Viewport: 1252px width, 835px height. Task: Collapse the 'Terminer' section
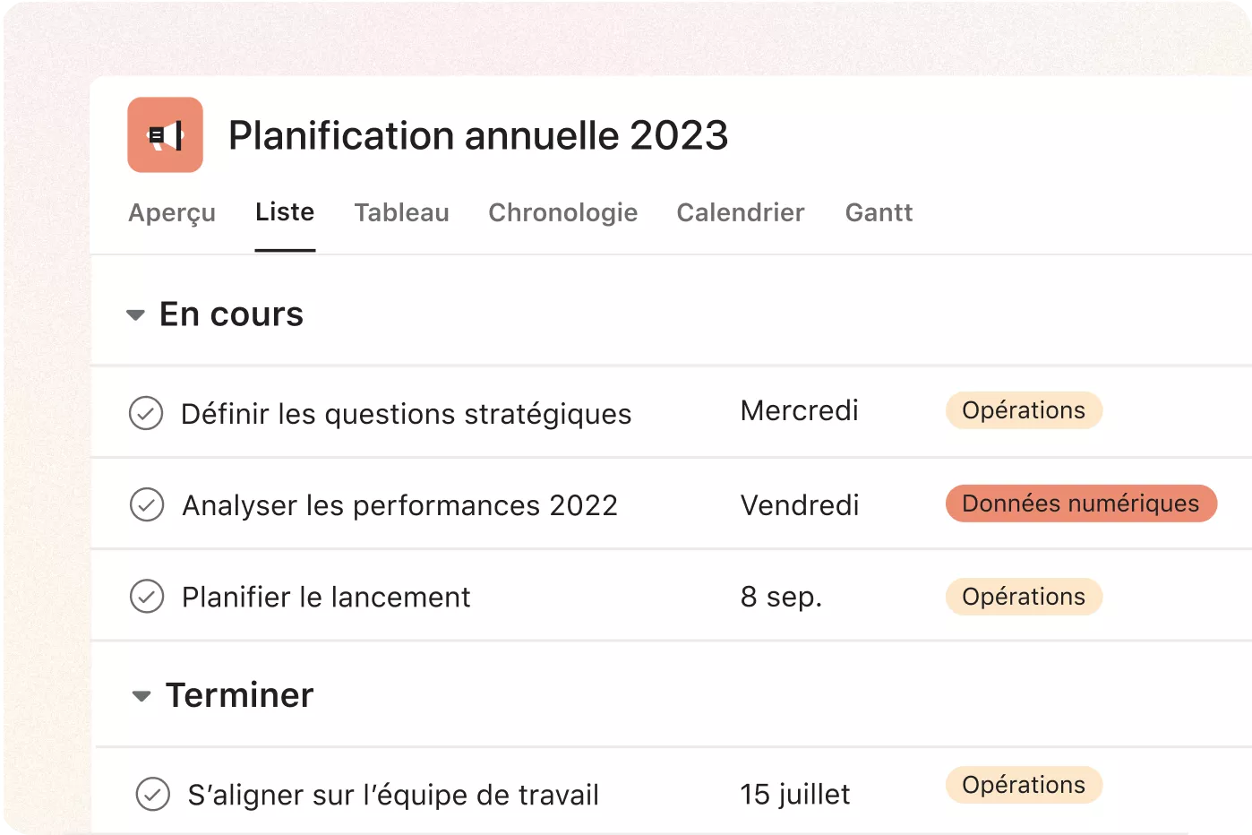coord(141,696)
